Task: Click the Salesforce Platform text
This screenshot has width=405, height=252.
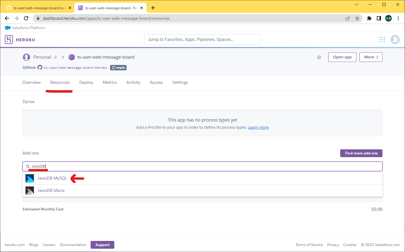Action: tap(28, 28)
